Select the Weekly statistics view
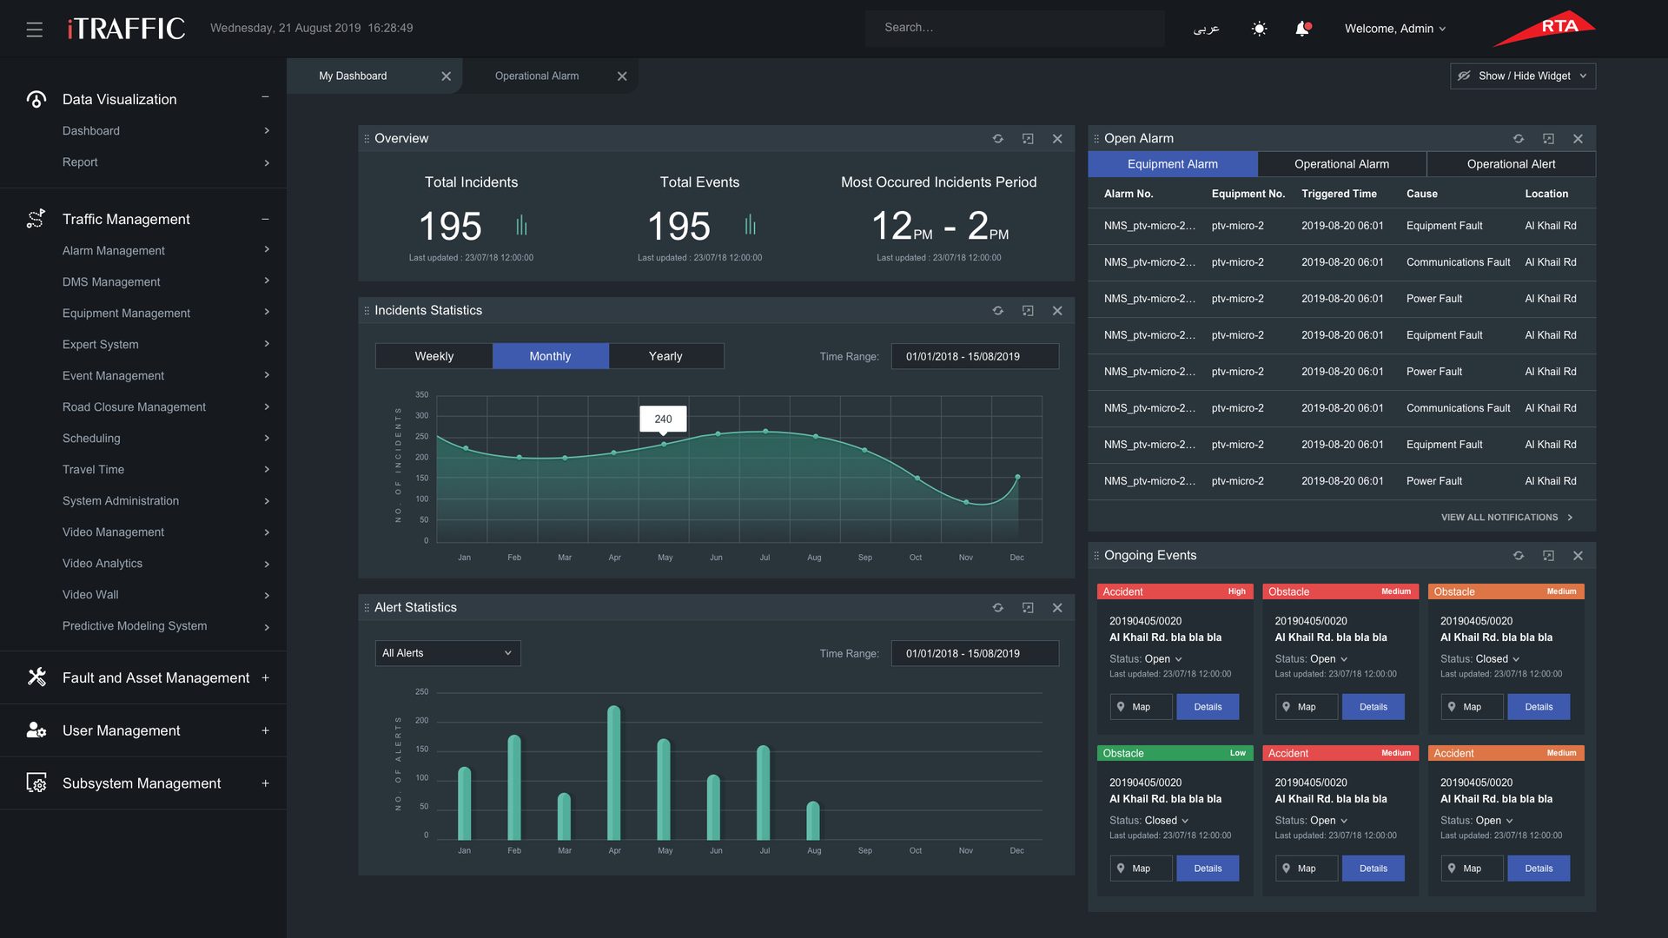This screenshot has height=938, width=1668. pos(434,356)
